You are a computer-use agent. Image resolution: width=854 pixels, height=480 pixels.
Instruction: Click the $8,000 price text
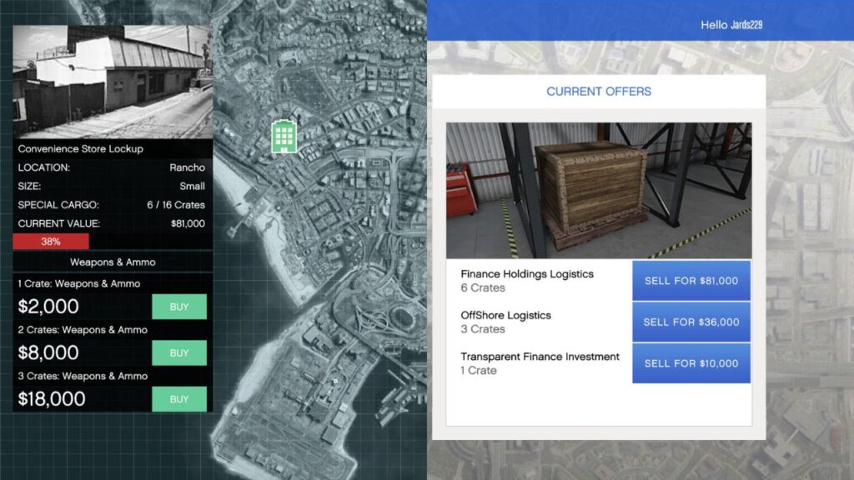[48, 352]
